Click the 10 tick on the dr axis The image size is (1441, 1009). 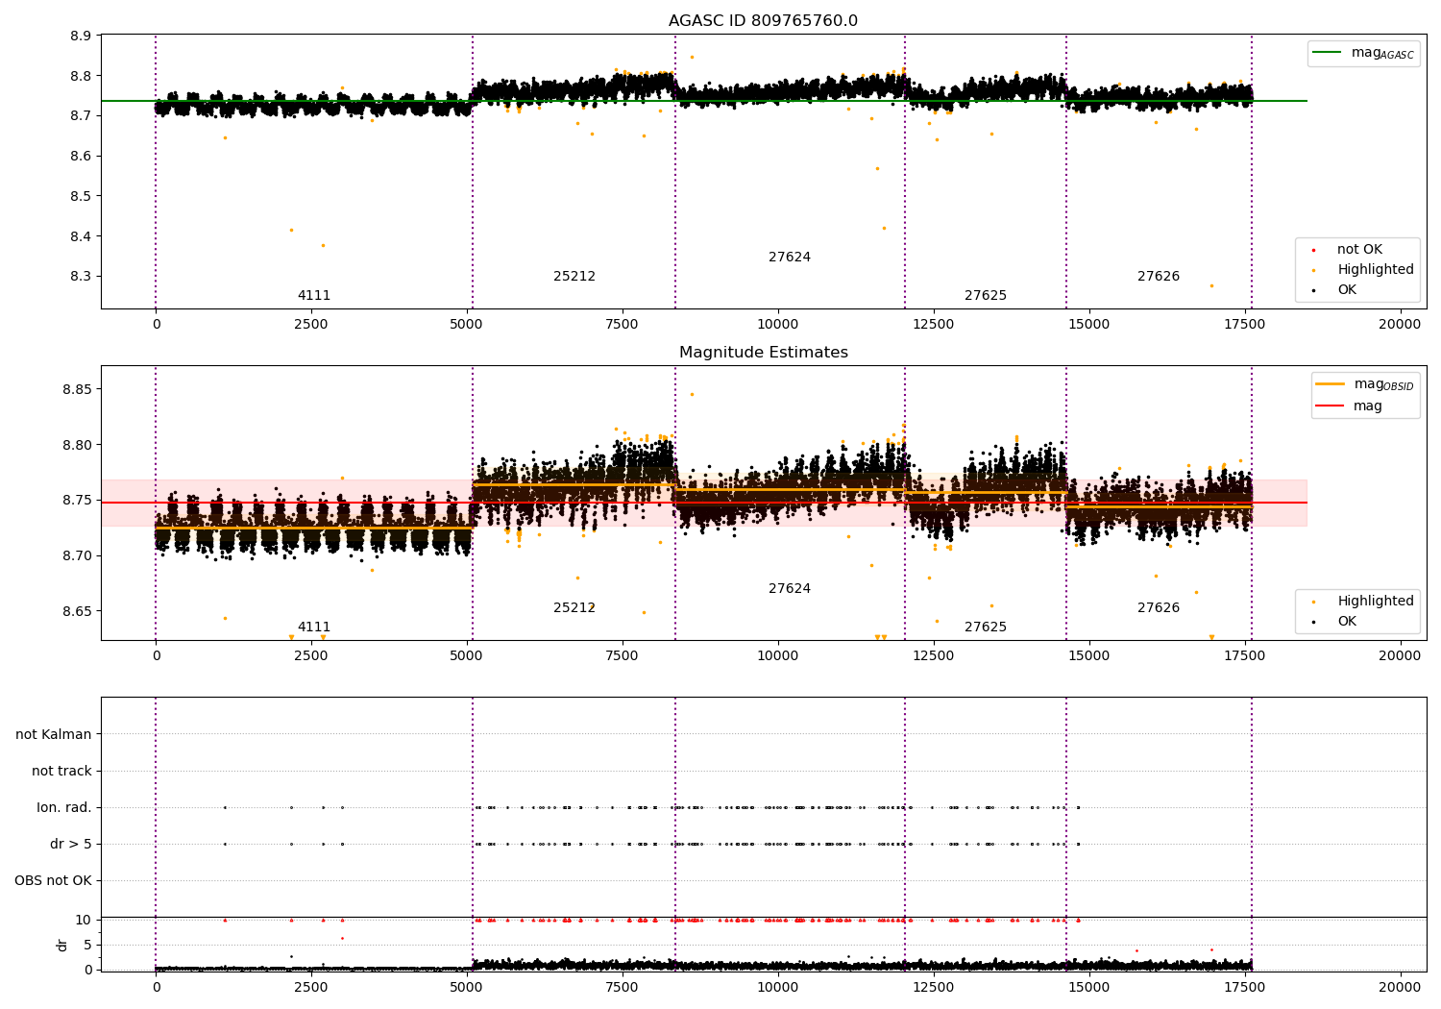(x=84, y=921)
